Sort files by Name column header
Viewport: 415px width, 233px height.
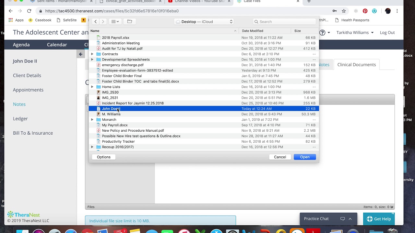(163, 31)
